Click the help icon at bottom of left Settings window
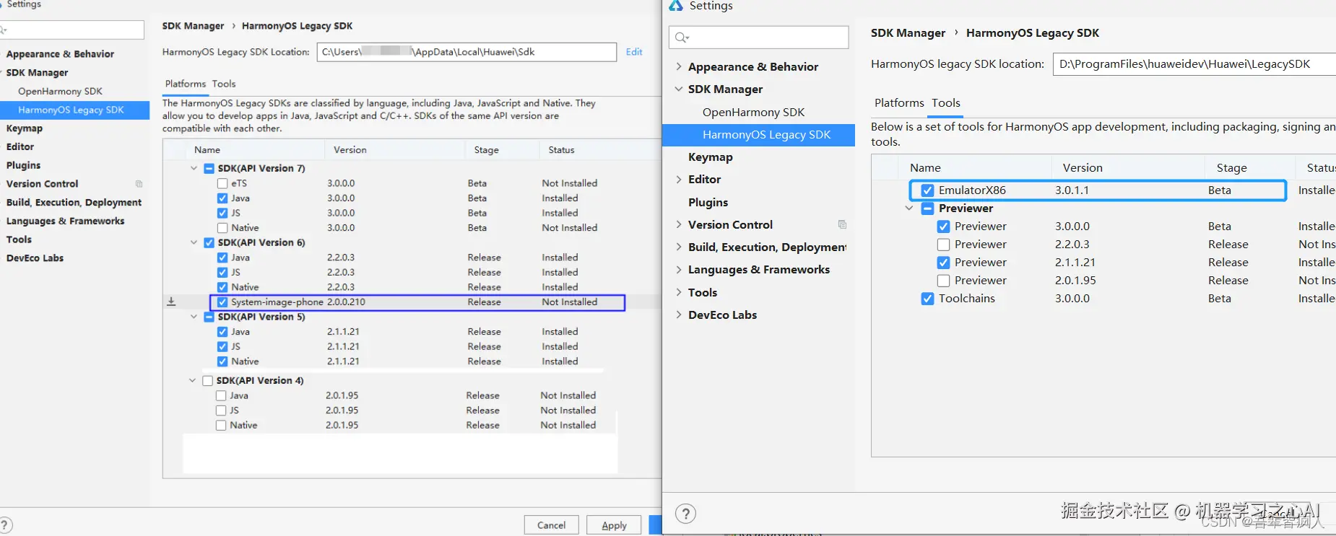The image size is (1336, 536). coord(5,525)
